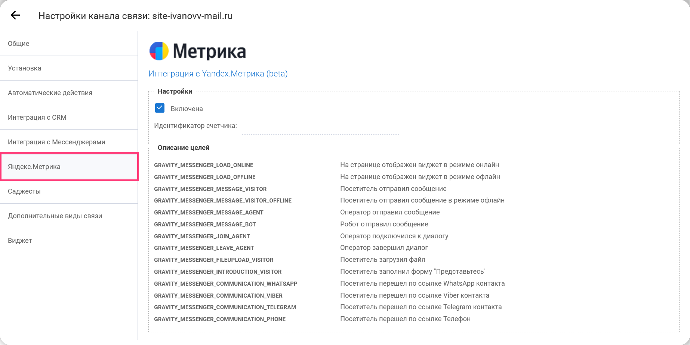Open Автоматические действия section
690x345 pixels.
point(50,93)
